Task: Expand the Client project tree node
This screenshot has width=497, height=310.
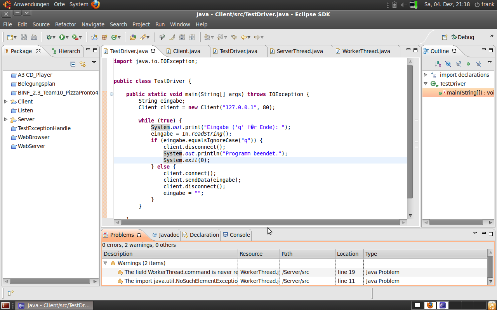Action: 6,102
